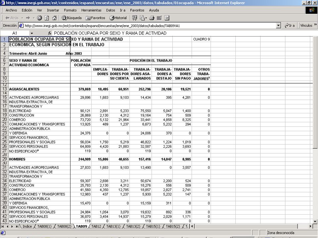Select the HOMBRES row label cell
318x238 pixels.
pos(39,159)
